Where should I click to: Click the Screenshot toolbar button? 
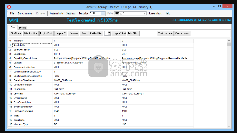[155, 13]
